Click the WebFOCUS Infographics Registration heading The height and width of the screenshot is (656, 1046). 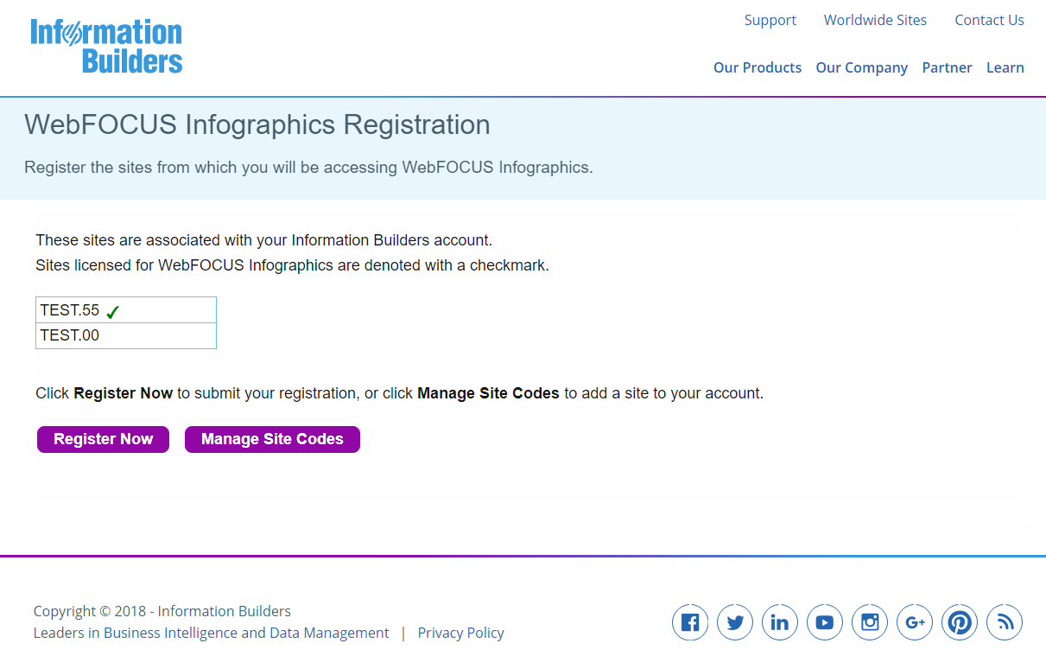(257, 124)
